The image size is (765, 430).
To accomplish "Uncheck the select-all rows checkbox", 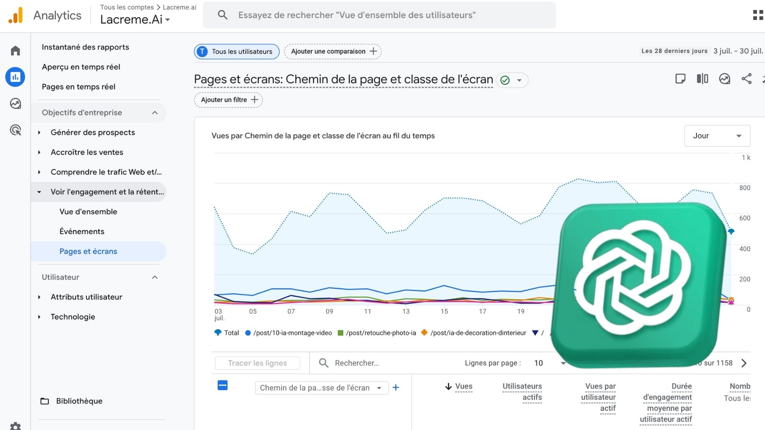I will pyautogui.click(x=223, y=385).
